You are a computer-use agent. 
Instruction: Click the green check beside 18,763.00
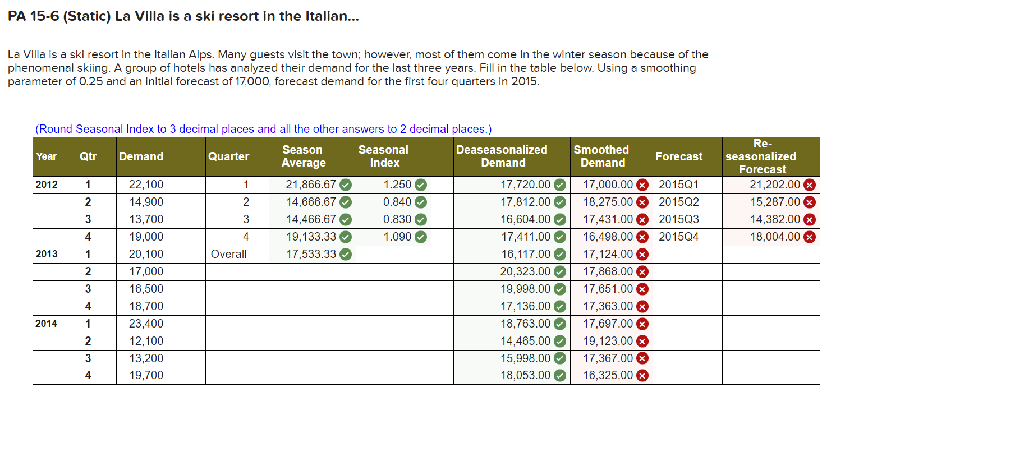click(560, 324)
